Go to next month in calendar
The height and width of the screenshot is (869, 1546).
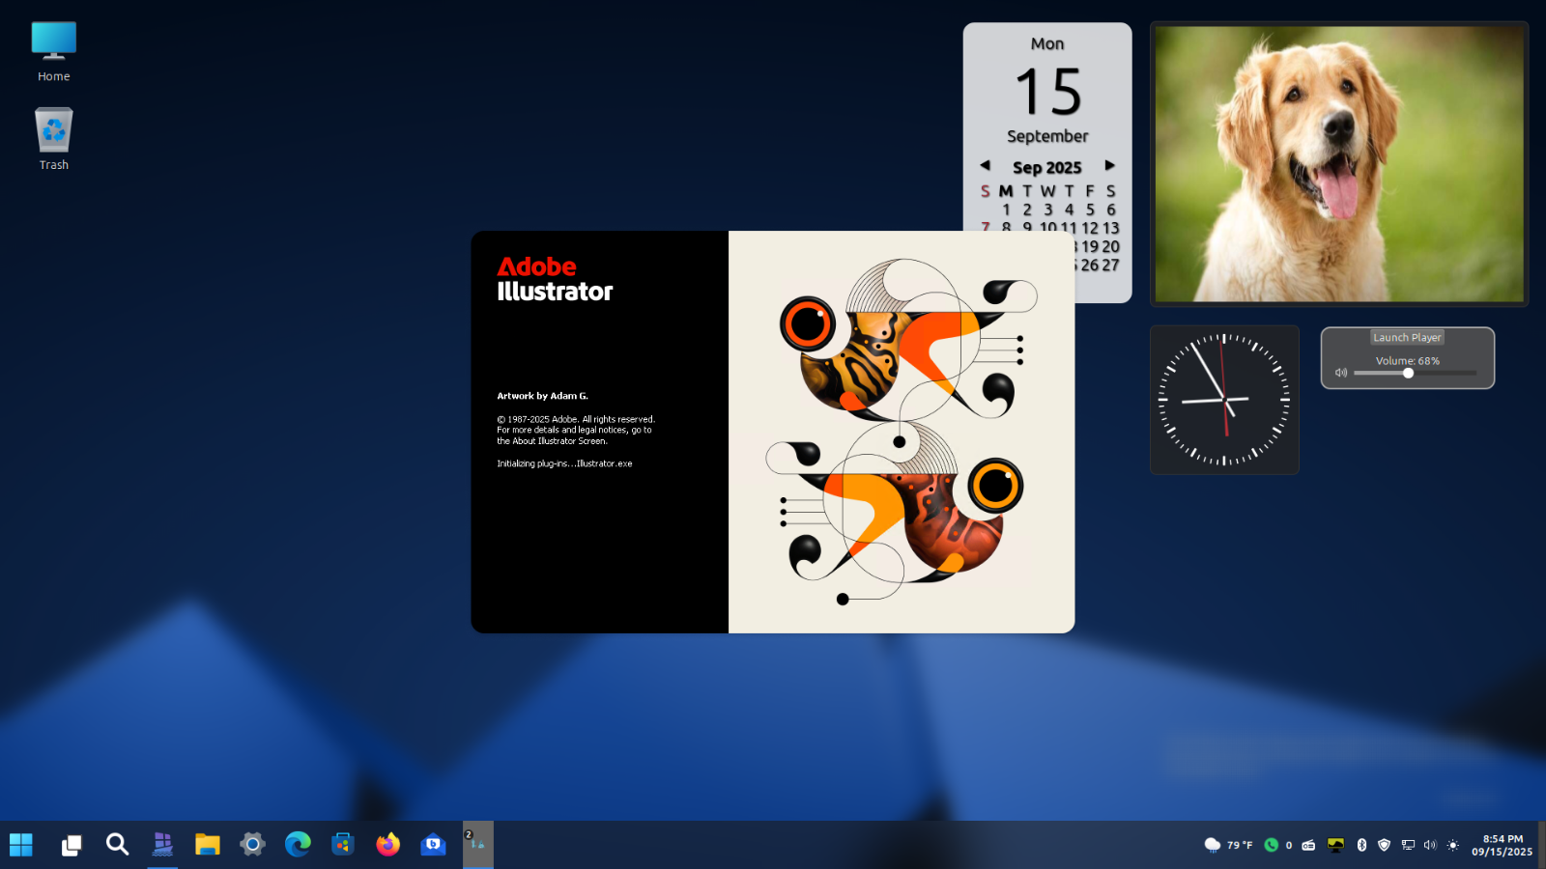(1110, 166)
